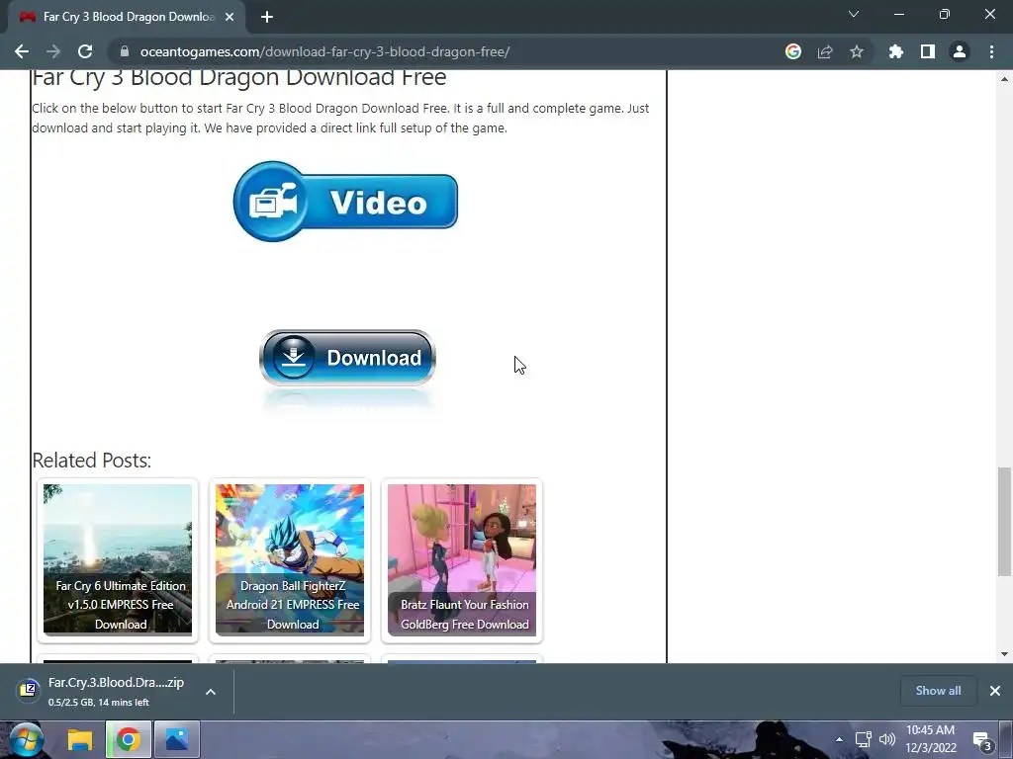Open the tab search dropdown arrow
This screenshot has width=1013, height=759.
(854, 14)
